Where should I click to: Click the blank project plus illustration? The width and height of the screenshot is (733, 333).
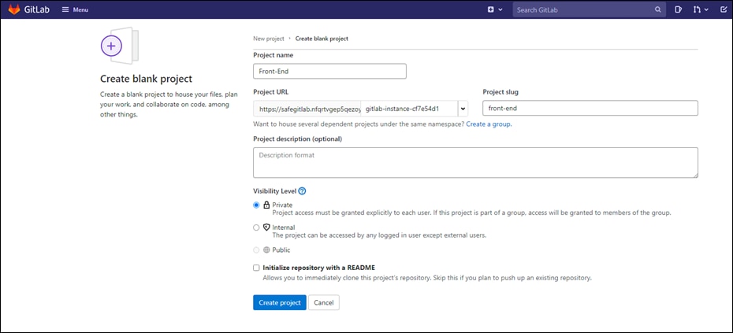click(111, 46)
